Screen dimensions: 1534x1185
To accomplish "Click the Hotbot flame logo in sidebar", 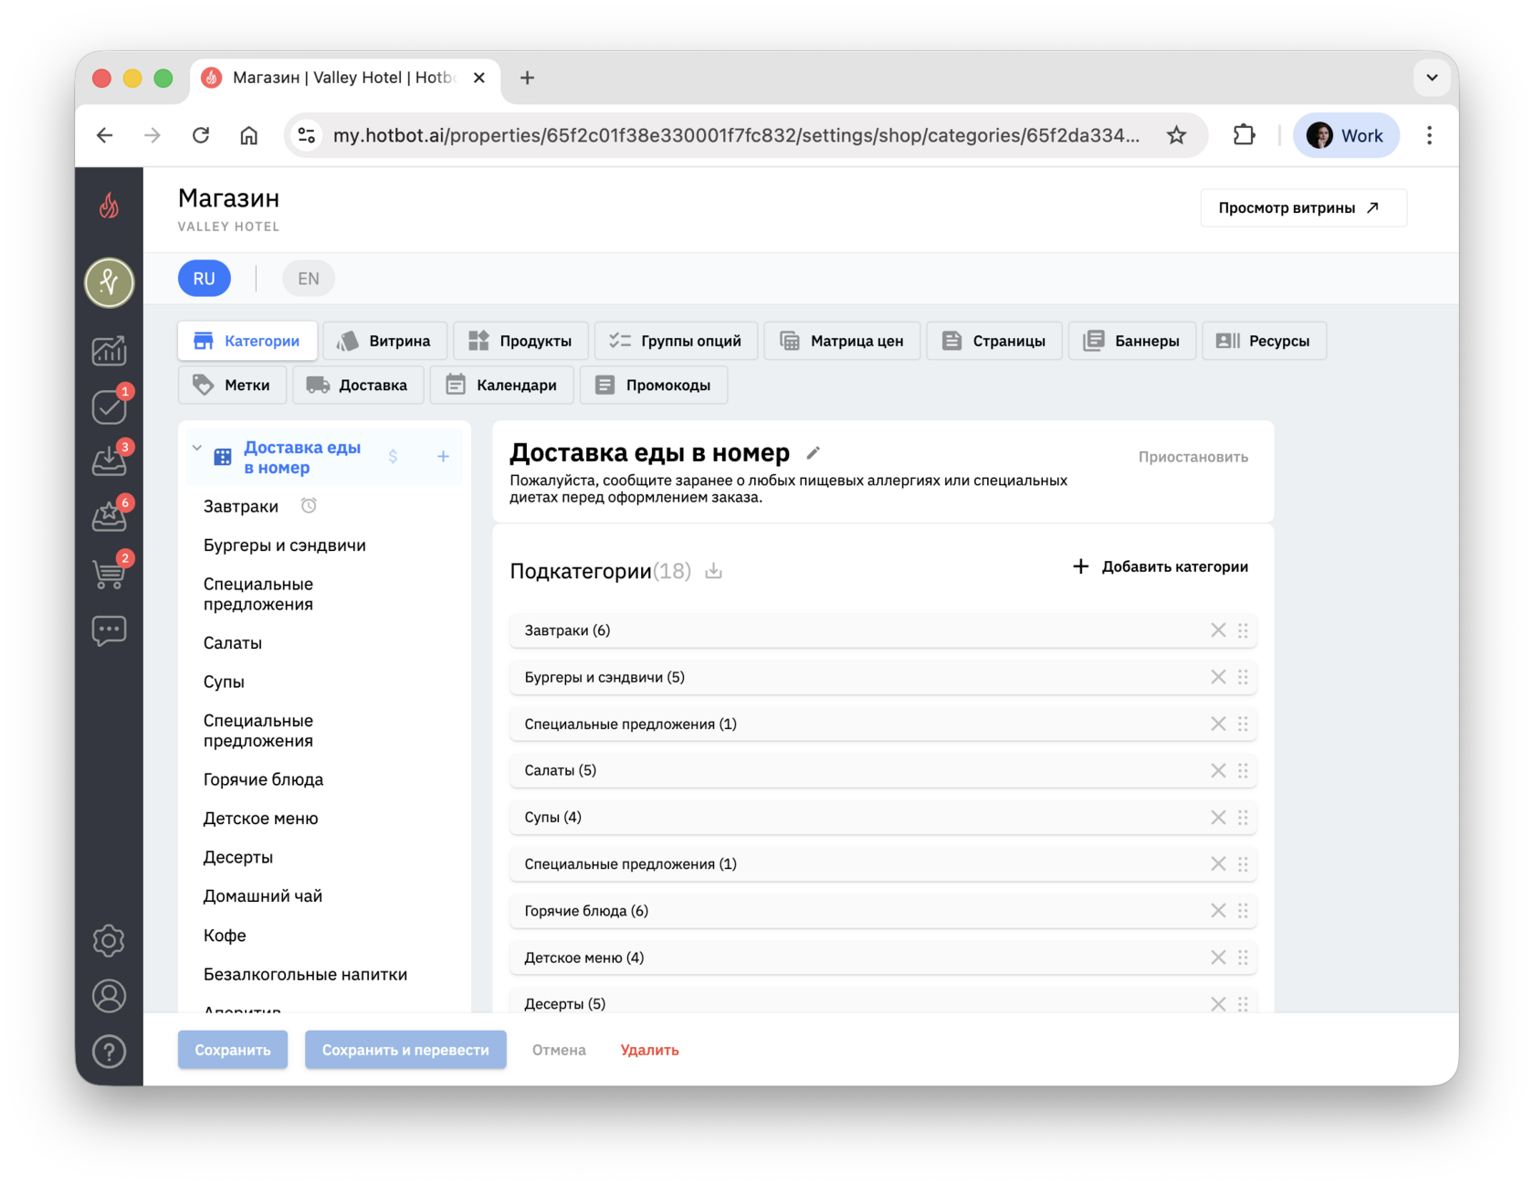I will pyautogui.click(x=109, y=206).
